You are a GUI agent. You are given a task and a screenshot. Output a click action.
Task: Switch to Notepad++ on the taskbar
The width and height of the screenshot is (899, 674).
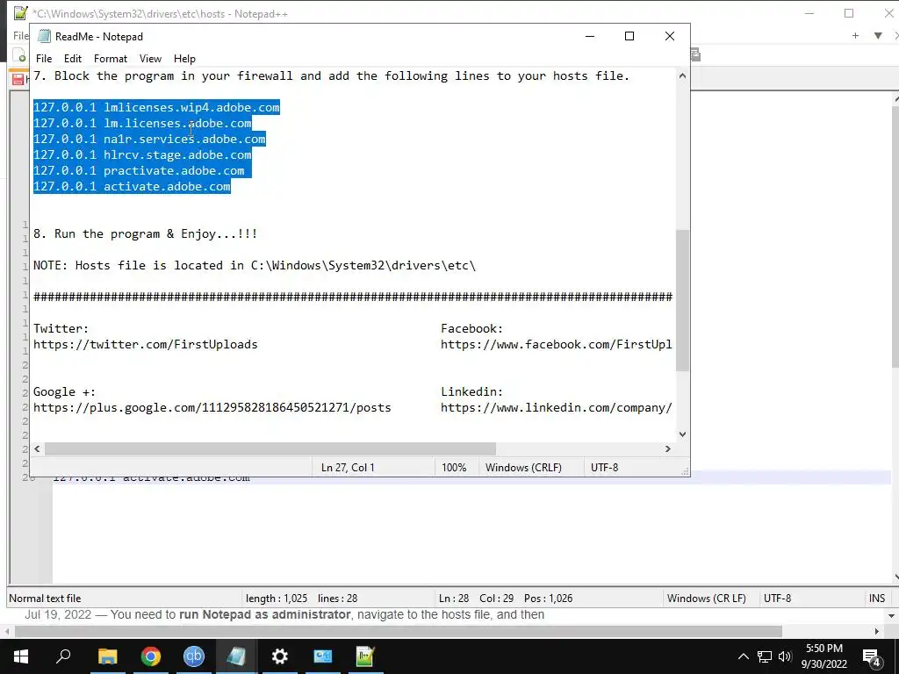365,656
